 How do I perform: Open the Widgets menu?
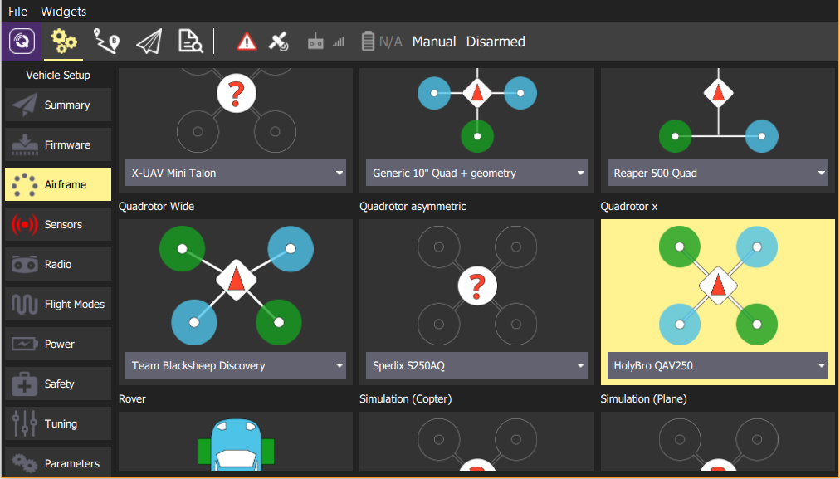(x=63, y=12)
